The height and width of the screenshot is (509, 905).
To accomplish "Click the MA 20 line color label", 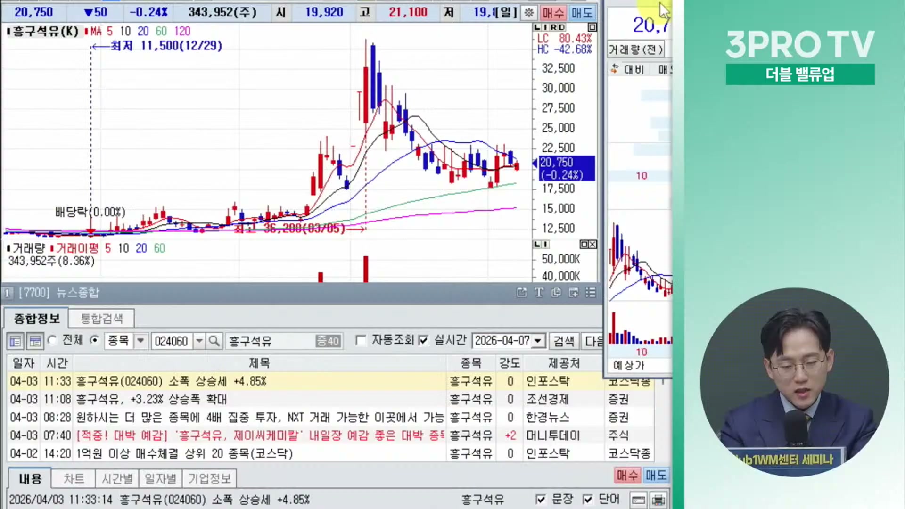I will click(x=143, y=31).
